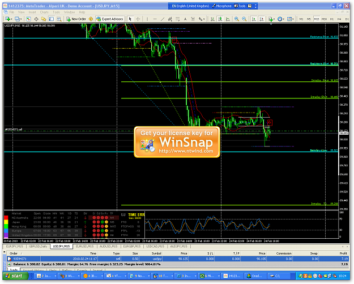Screen dimensions: 354x284
Task: Open the language bar Tools item
Action: pos(240,6)
